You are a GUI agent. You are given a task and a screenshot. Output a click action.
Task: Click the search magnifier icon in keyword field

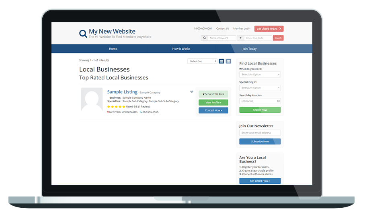204,38
